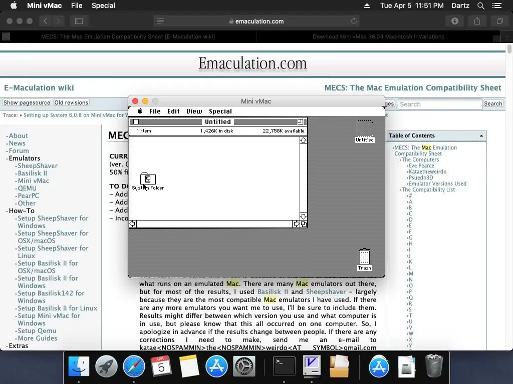Open the View menu inside Mini vMac emulator
Viewport: 513px width, 384px height.
pyautogui.click(x=194, y=111)
